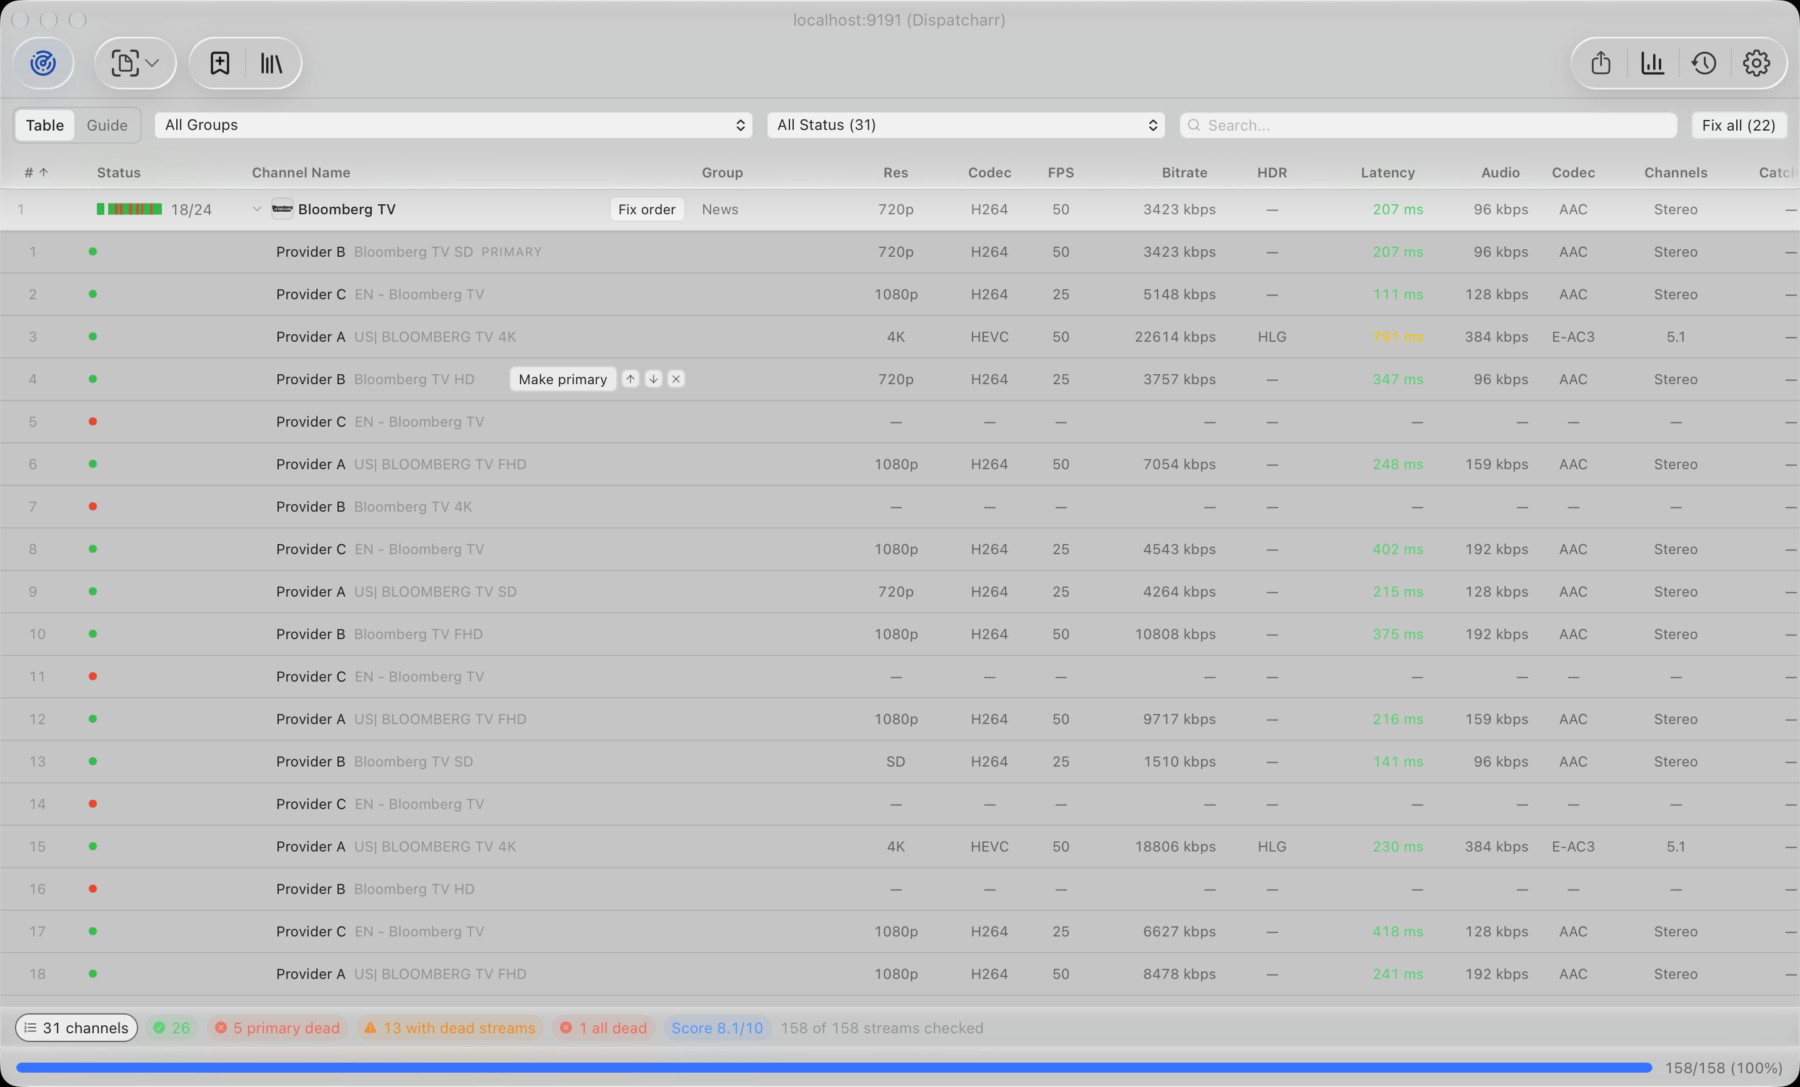
Task: Click the Fix all (22) button
Action: [1738, 125]
